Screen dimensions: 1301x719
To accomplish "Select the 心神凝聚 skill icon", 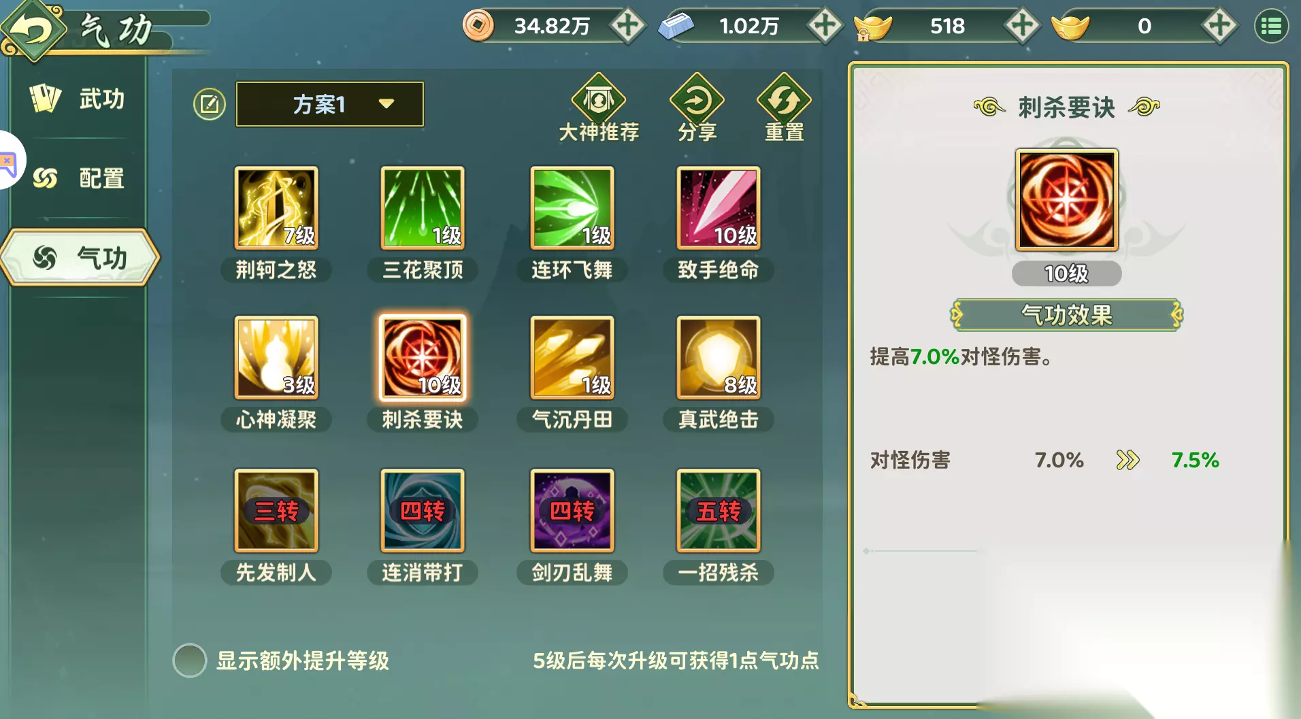I will (276, 357).
